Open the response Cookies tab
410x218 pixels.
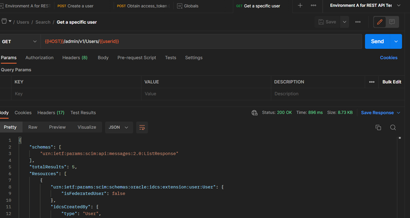pos(23,113)
